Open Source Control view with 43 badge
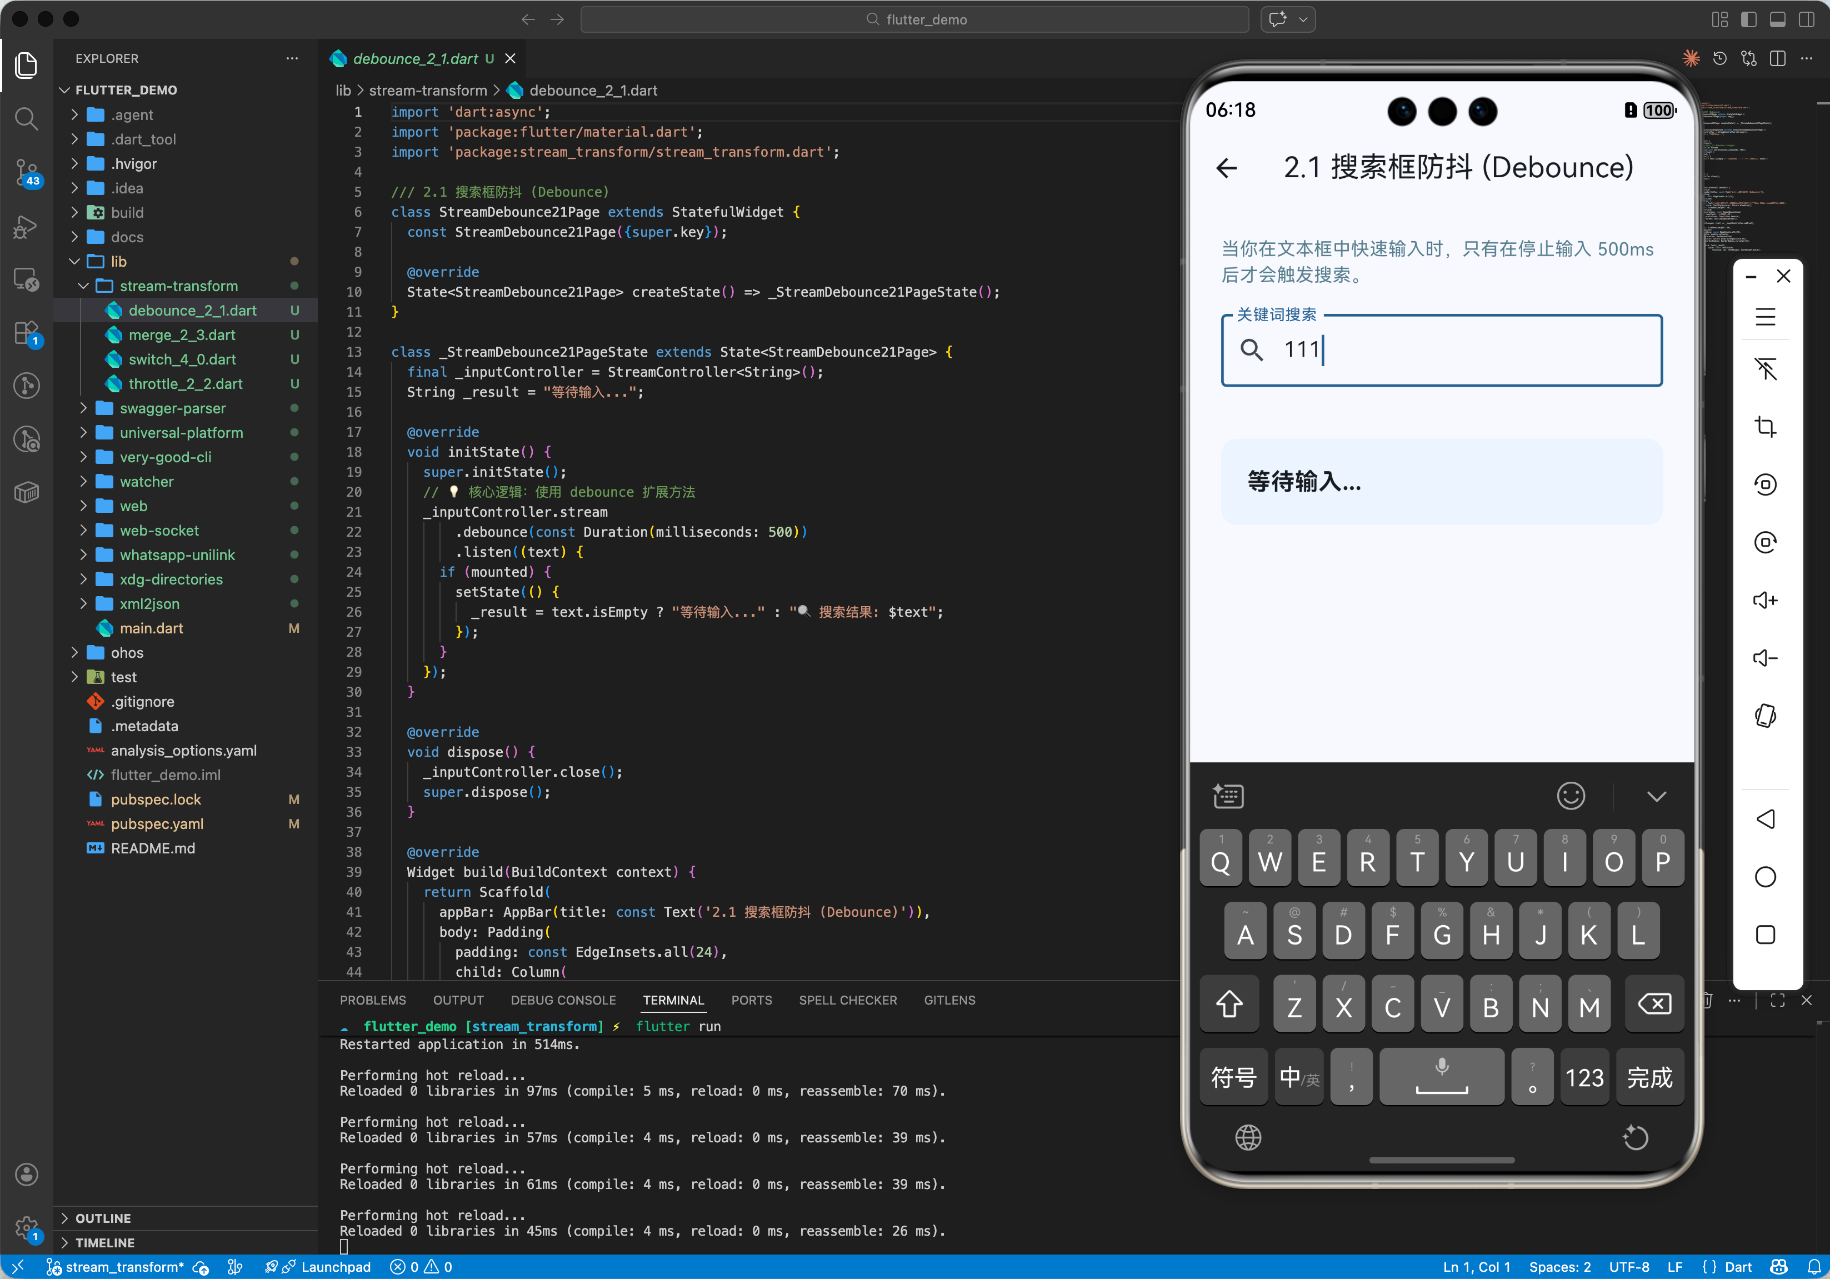This screenshot has width=1830, height=1279. [26, 171]
